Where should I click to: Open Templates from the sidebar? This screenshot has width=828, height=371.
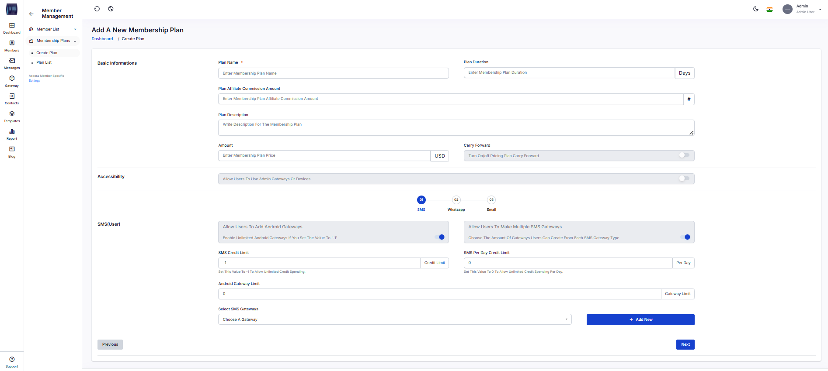click(12, 114)
